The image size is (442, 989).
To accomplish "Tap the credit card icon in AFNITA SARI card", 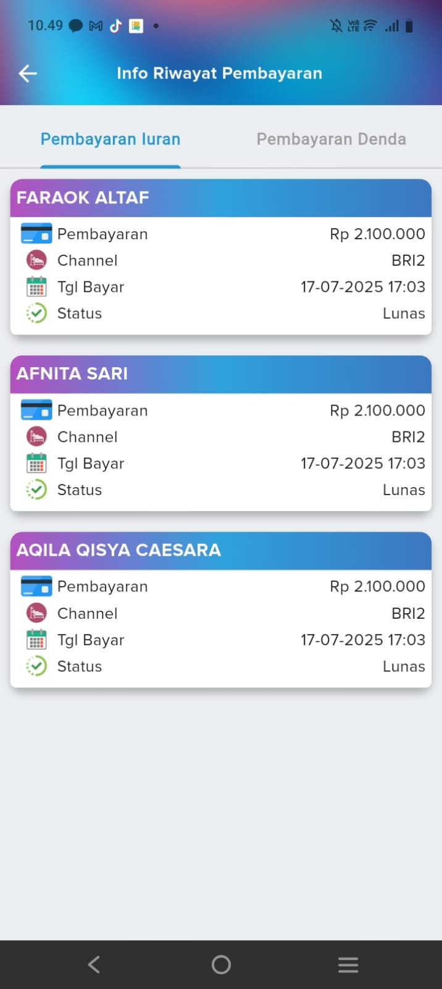I will point(36,410).
